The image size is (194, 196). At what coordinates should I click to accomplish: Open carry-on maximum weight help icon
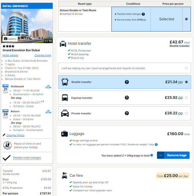click(156, 145)
